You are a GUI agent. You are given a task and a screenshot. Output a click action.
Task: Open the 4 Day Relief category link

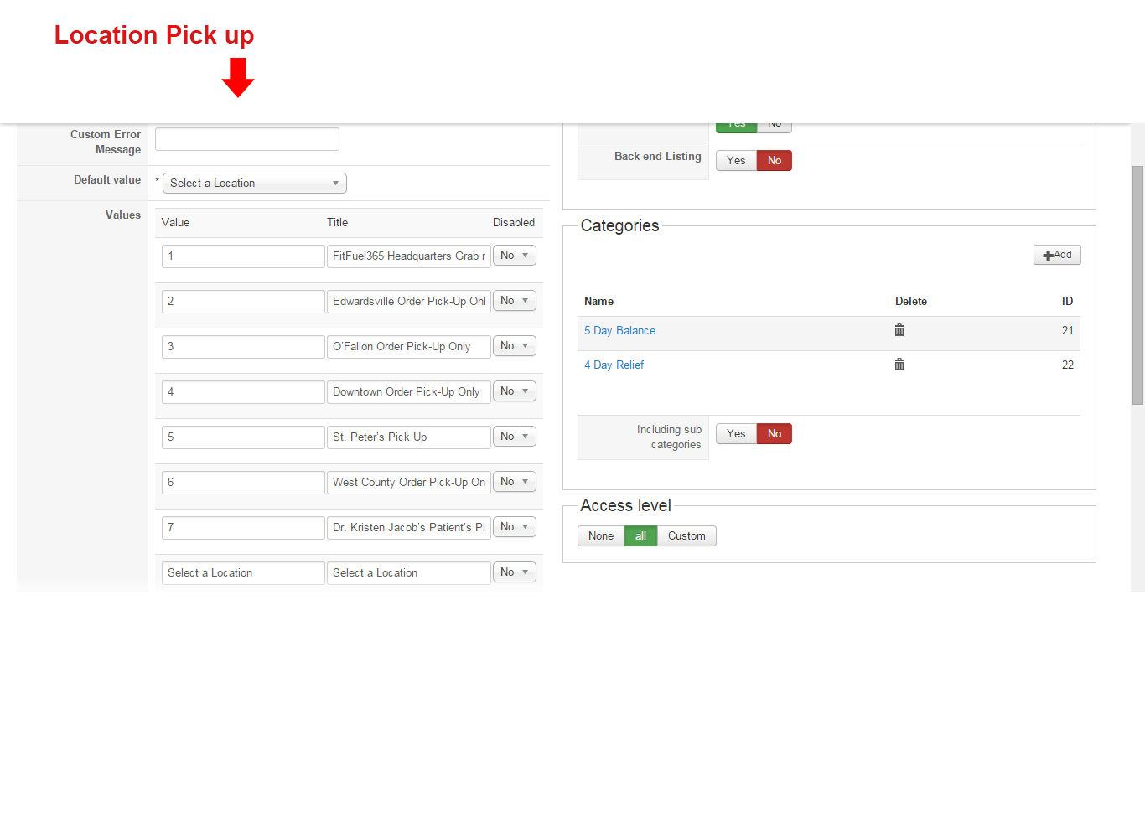pyautogui.click(x=614, y=365)
